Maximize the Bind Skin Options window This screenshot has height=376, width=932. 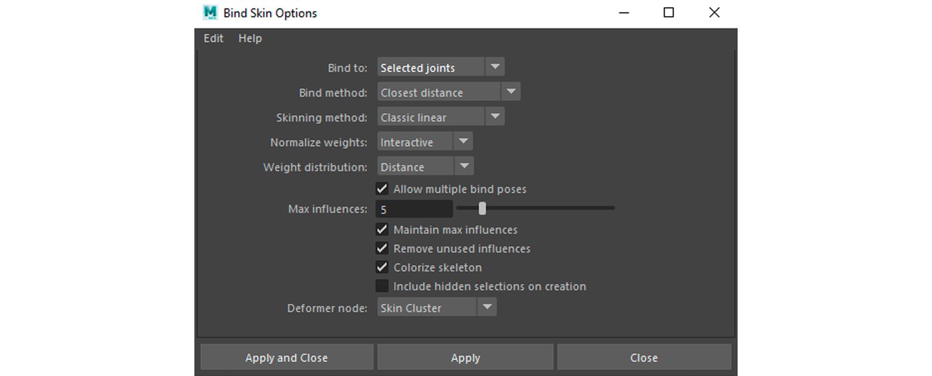pyautogui.click(x=669, y=12)
